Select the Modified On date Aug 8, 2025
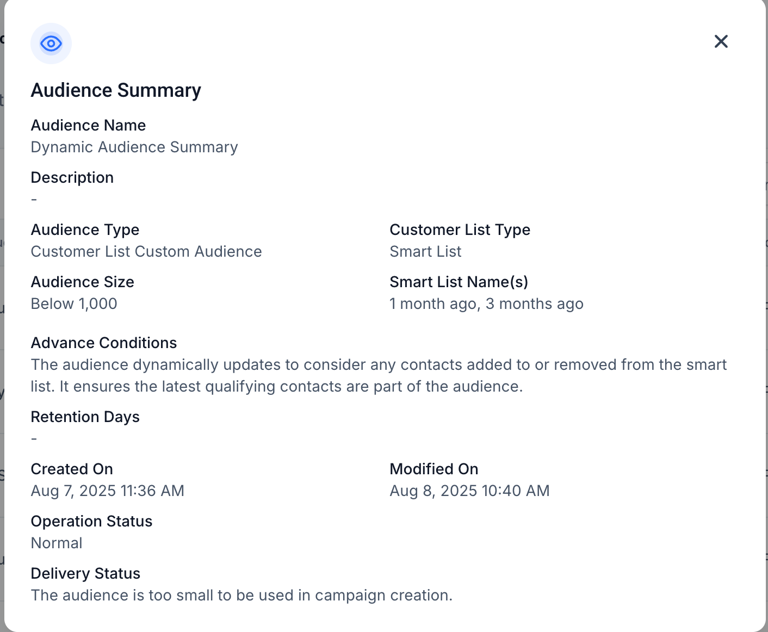 pos(469,491)
